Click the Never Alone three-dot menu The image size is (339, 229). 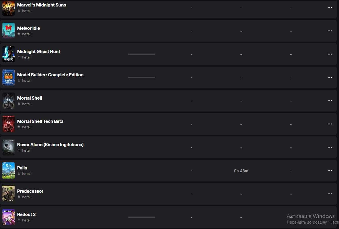330,147
